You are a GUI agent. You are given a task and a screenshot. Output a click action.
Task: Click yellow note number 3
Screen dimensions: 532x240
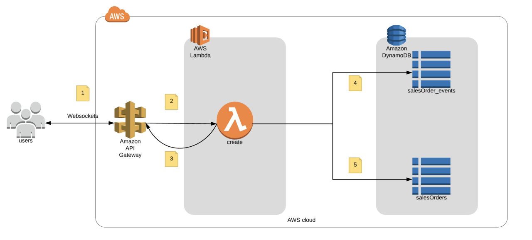(x=172, y=159)
